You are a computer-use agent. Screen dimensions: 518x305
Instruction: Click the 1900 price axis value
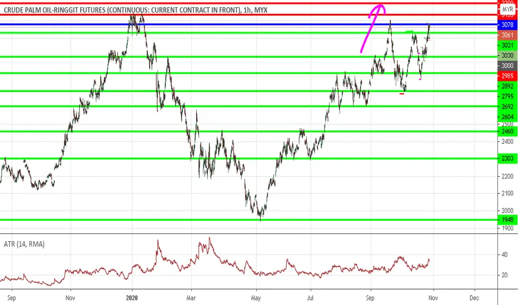(507, 228)
